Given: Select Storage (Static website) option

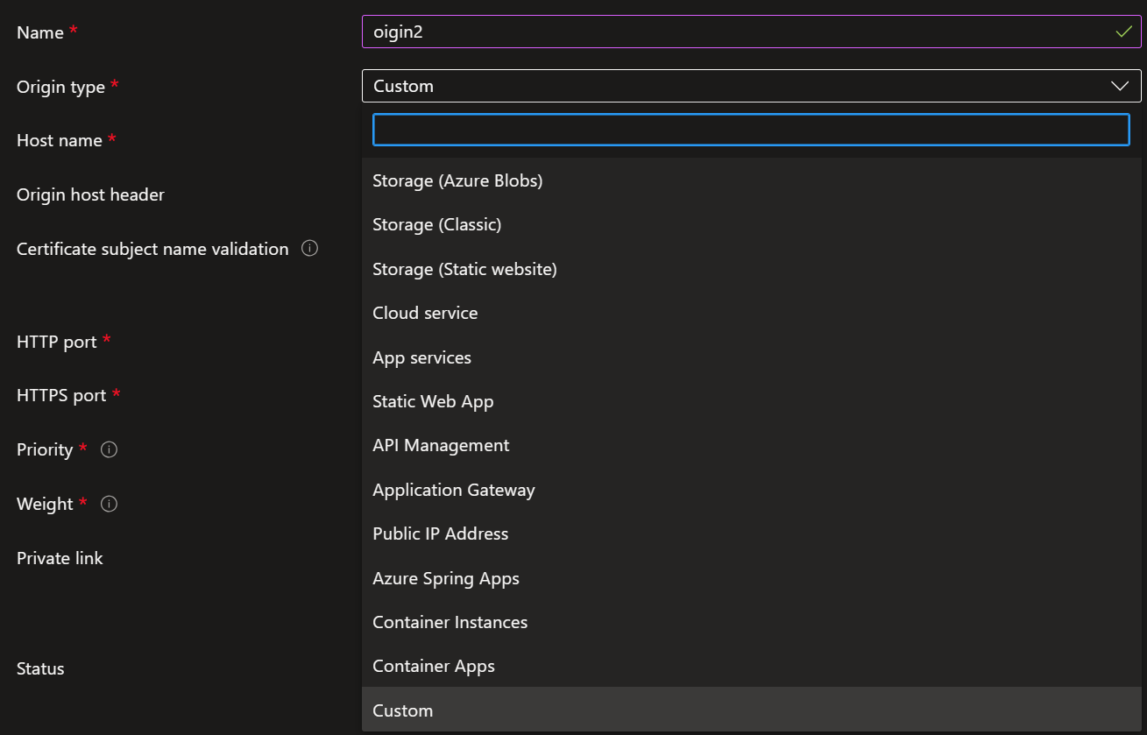Looking at the screenshot, I should (x=464, y=269).
